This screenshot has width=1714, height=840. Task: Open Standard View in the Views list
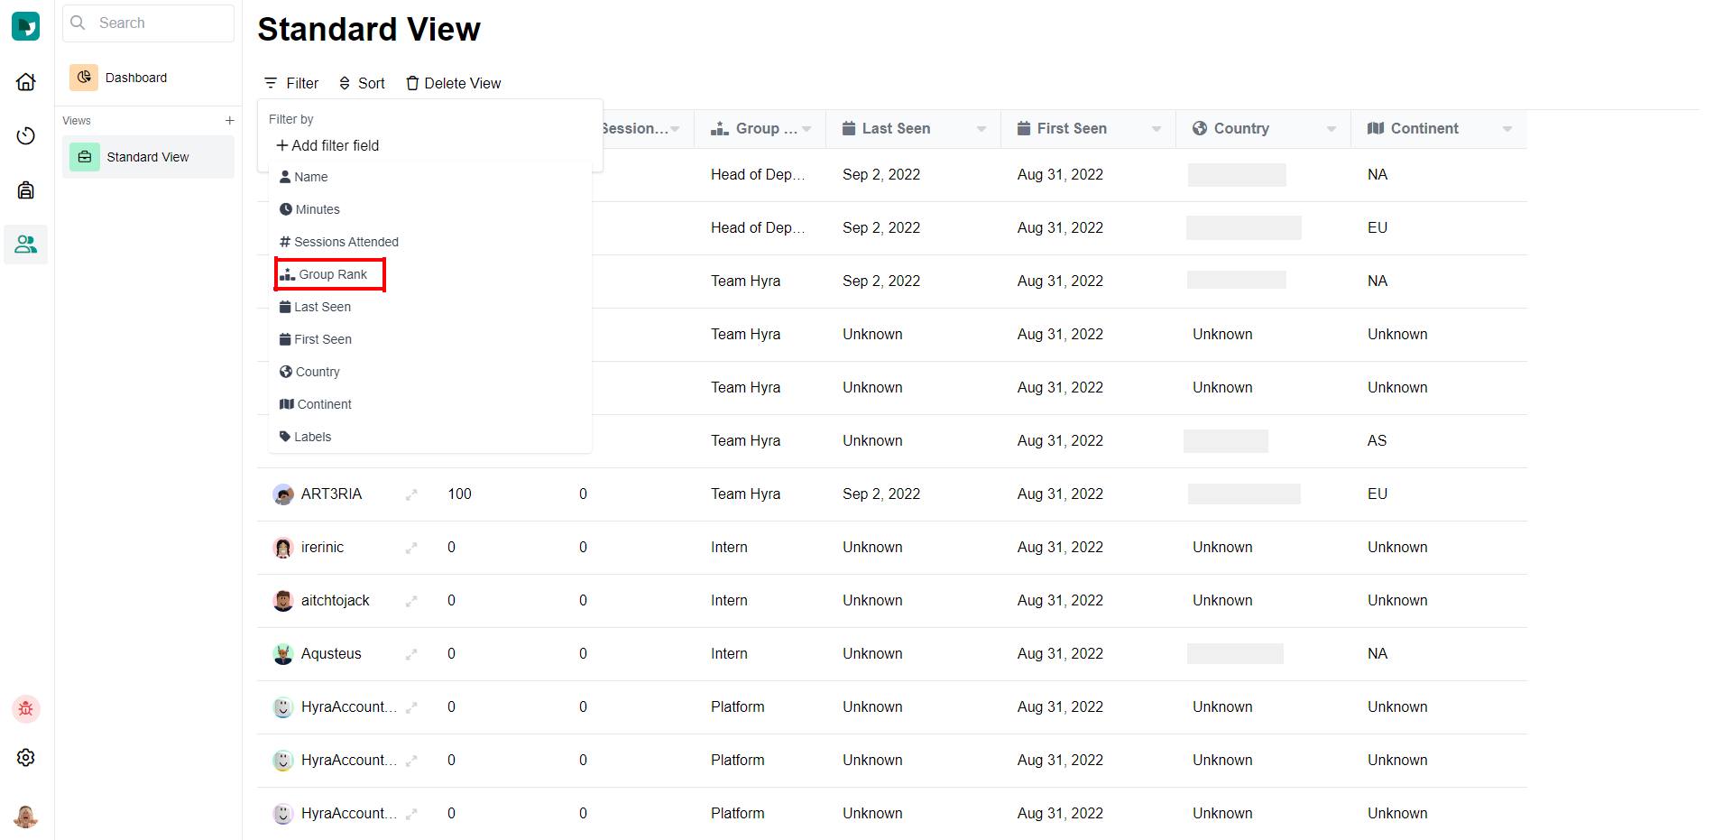(x=148, y=157)
